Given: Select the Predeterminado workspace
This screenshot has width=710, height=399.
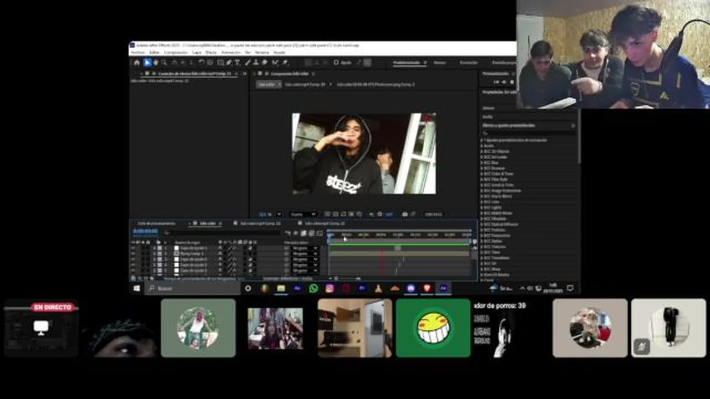Looking at the screenshot, I should 407,63.
